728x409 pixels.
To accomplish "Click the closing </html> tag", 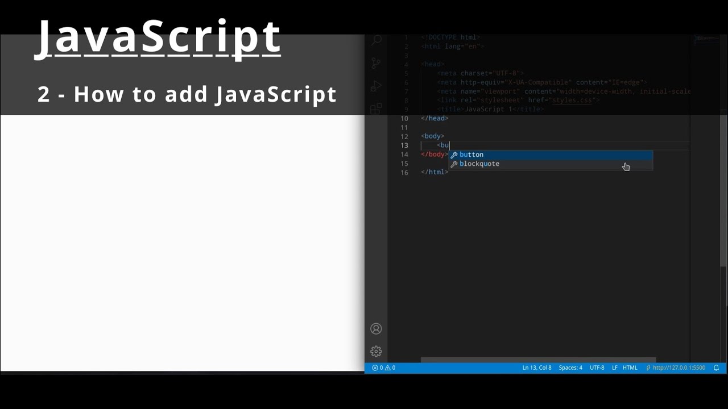I will pos(435,172).
